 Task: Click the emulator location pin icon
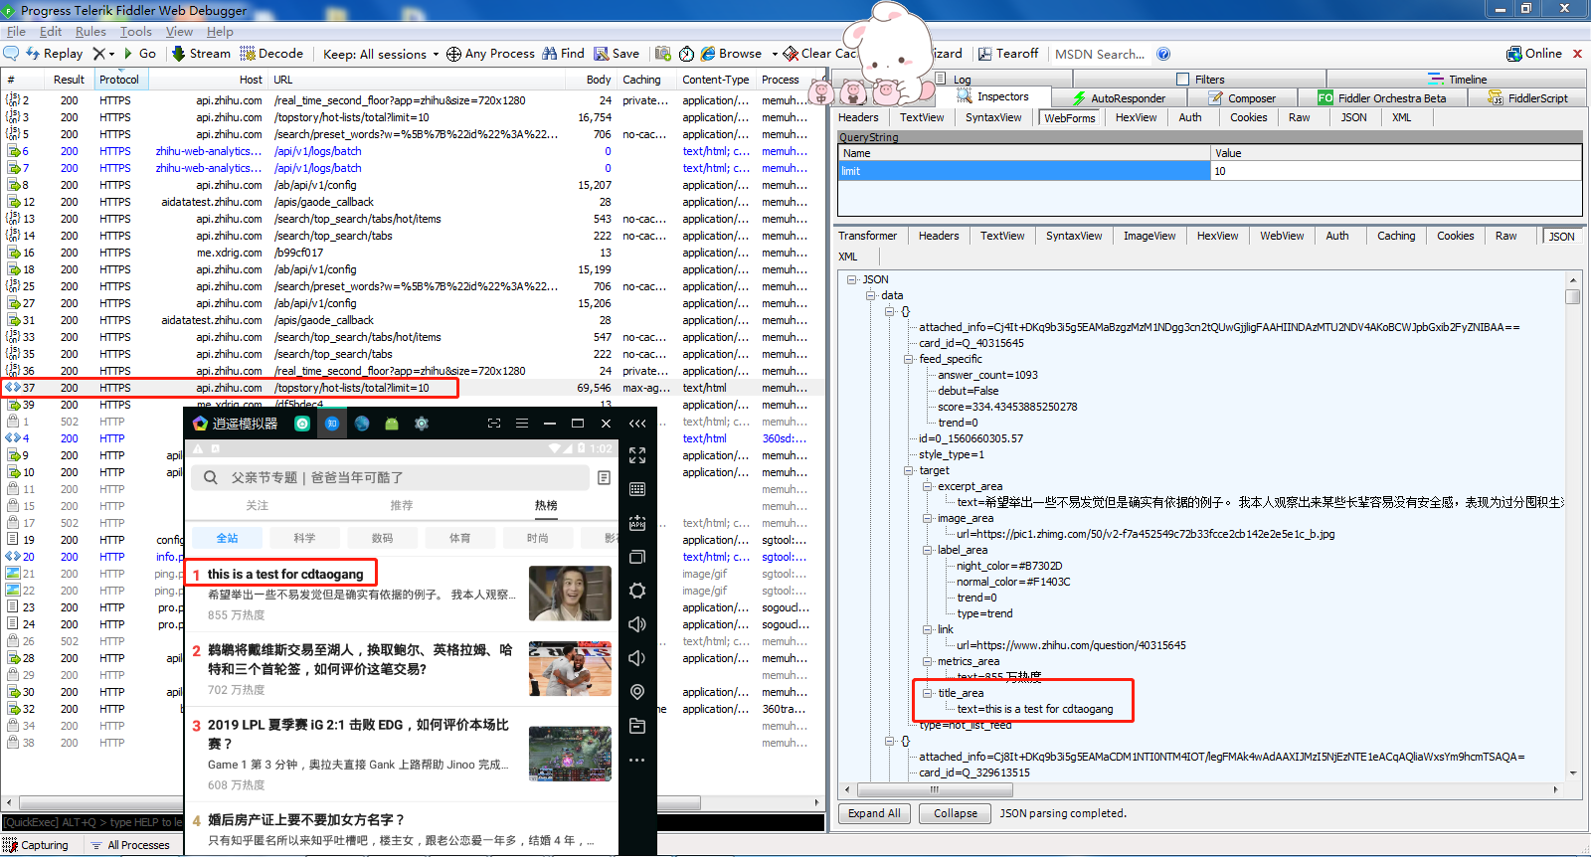(x=637, y=692)
